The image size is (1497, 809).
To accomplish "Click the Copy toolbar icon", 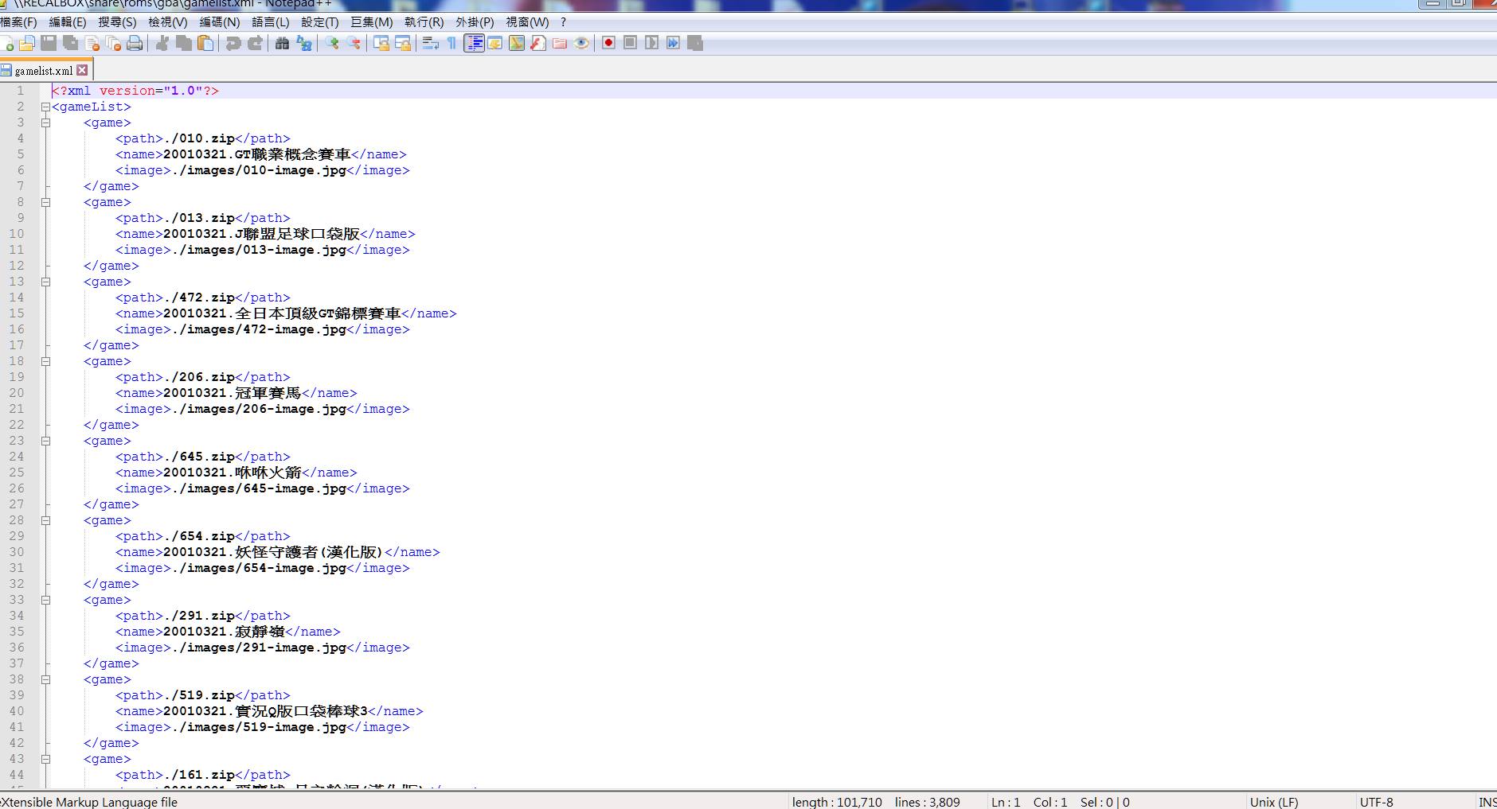I will (184, 43).
